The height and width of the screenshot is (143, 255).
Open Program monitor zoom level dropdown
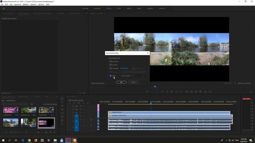pyautogui.click(x=228, y=83)
